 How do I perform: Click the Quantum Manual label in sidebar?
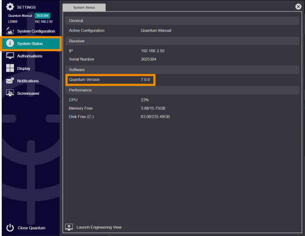[x=20, y=15]
